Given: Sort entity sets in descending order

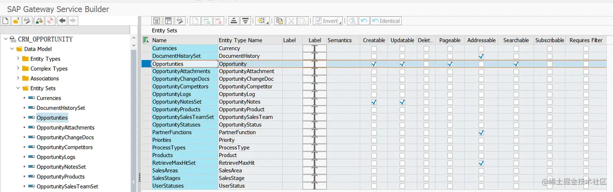Looking at the screenshot, I should tap(245, 21).
